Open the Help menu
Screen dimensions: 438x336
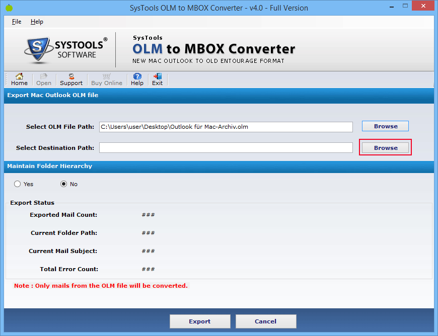pos(37,22)
